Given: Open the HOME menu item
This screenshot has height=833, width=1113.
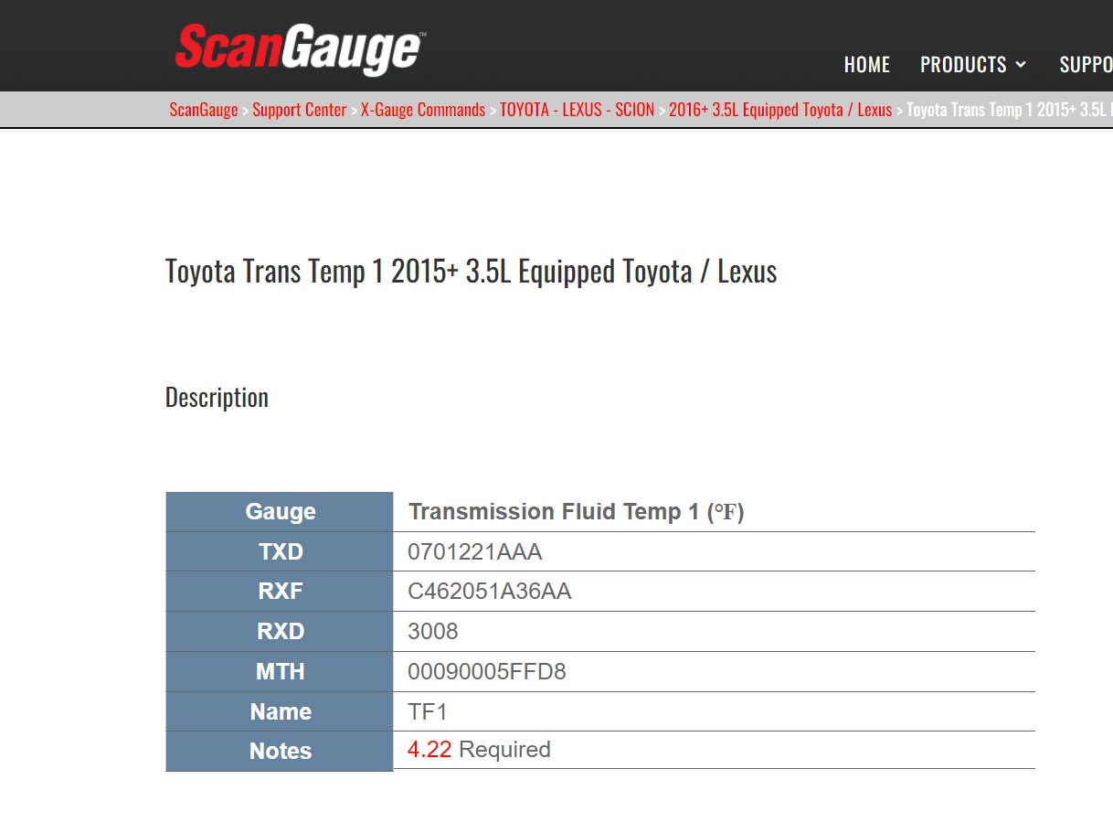Looking at the screenshot, I should [866, 65].
